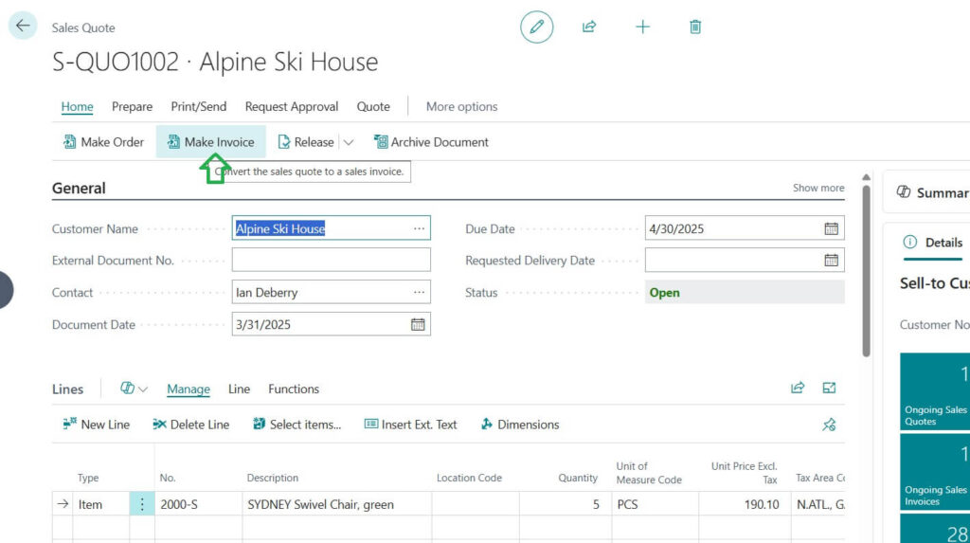This screenshot has height=543, width=970.
Task: Click Delete Line action
Action: 190,425
